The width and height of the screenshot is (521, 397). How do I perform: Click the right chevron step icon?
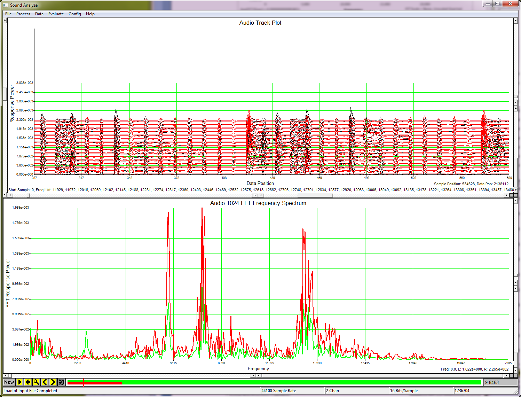click(53, 382)
